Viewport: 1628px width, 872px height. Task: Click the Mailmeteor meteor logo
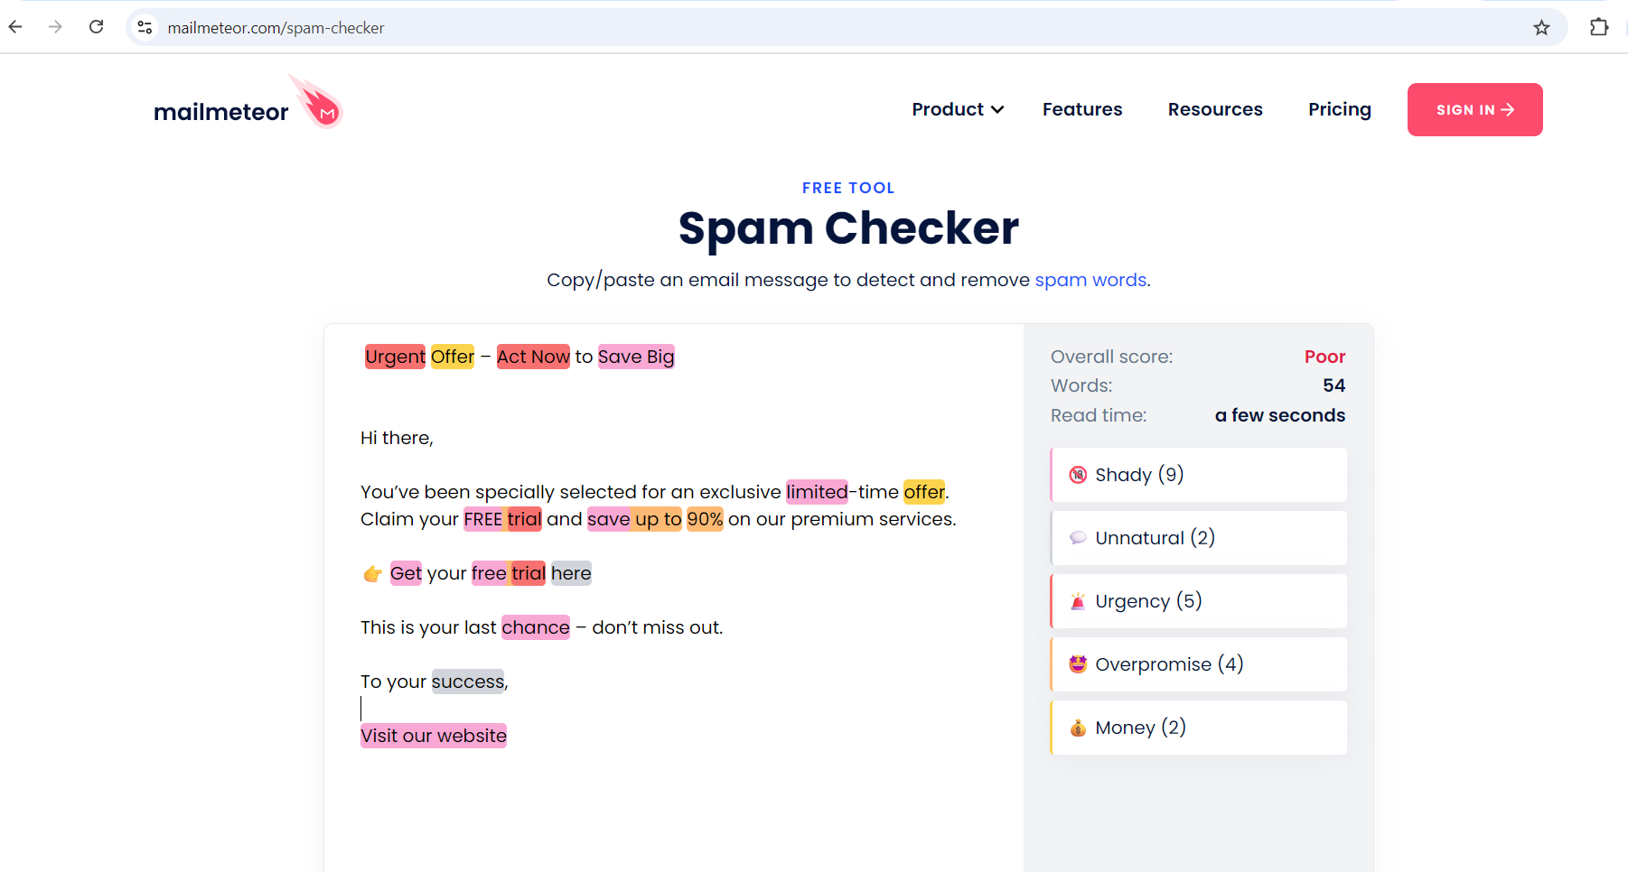(x=317, y=102)
